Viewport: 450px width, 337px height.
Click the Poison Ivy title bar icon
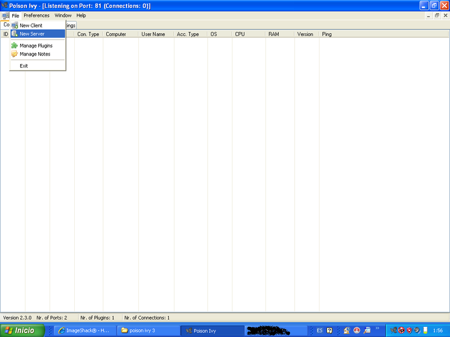[x=4, y=6]
